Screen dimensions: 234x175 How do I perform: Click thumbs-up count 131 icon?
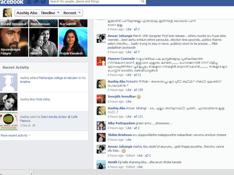pos(136,117)
